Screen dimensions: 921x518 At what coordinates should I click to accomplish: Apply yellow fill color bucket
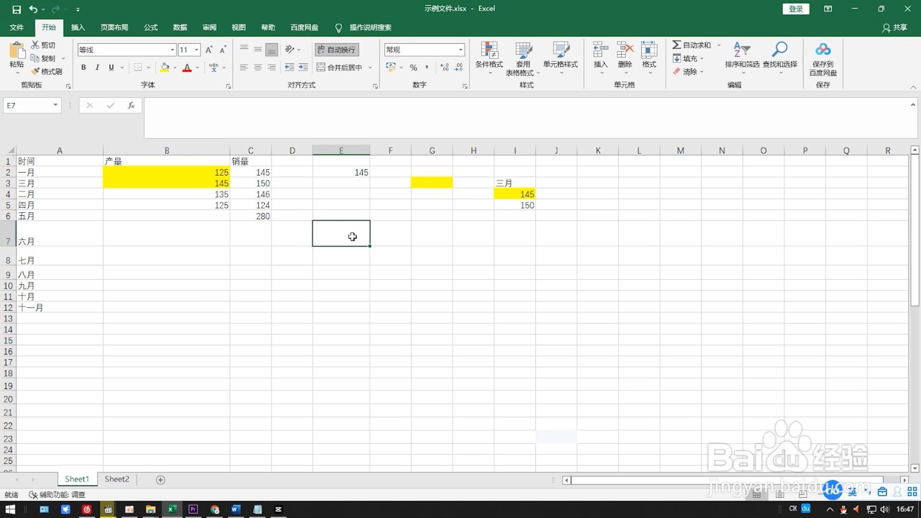(165, 67)
